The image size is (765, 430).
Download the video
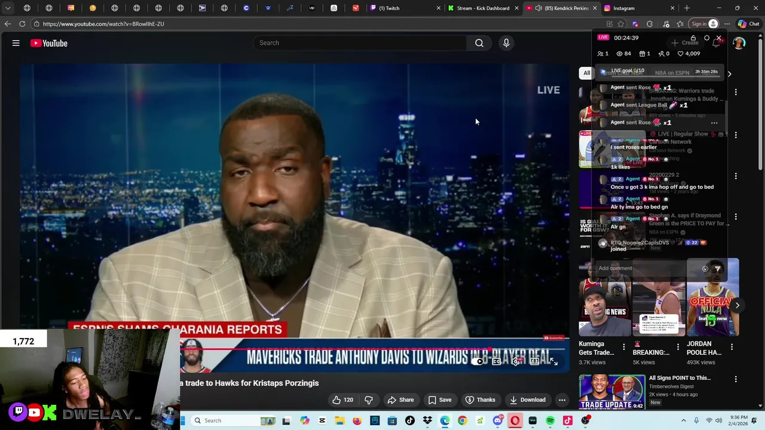(527, 400)
